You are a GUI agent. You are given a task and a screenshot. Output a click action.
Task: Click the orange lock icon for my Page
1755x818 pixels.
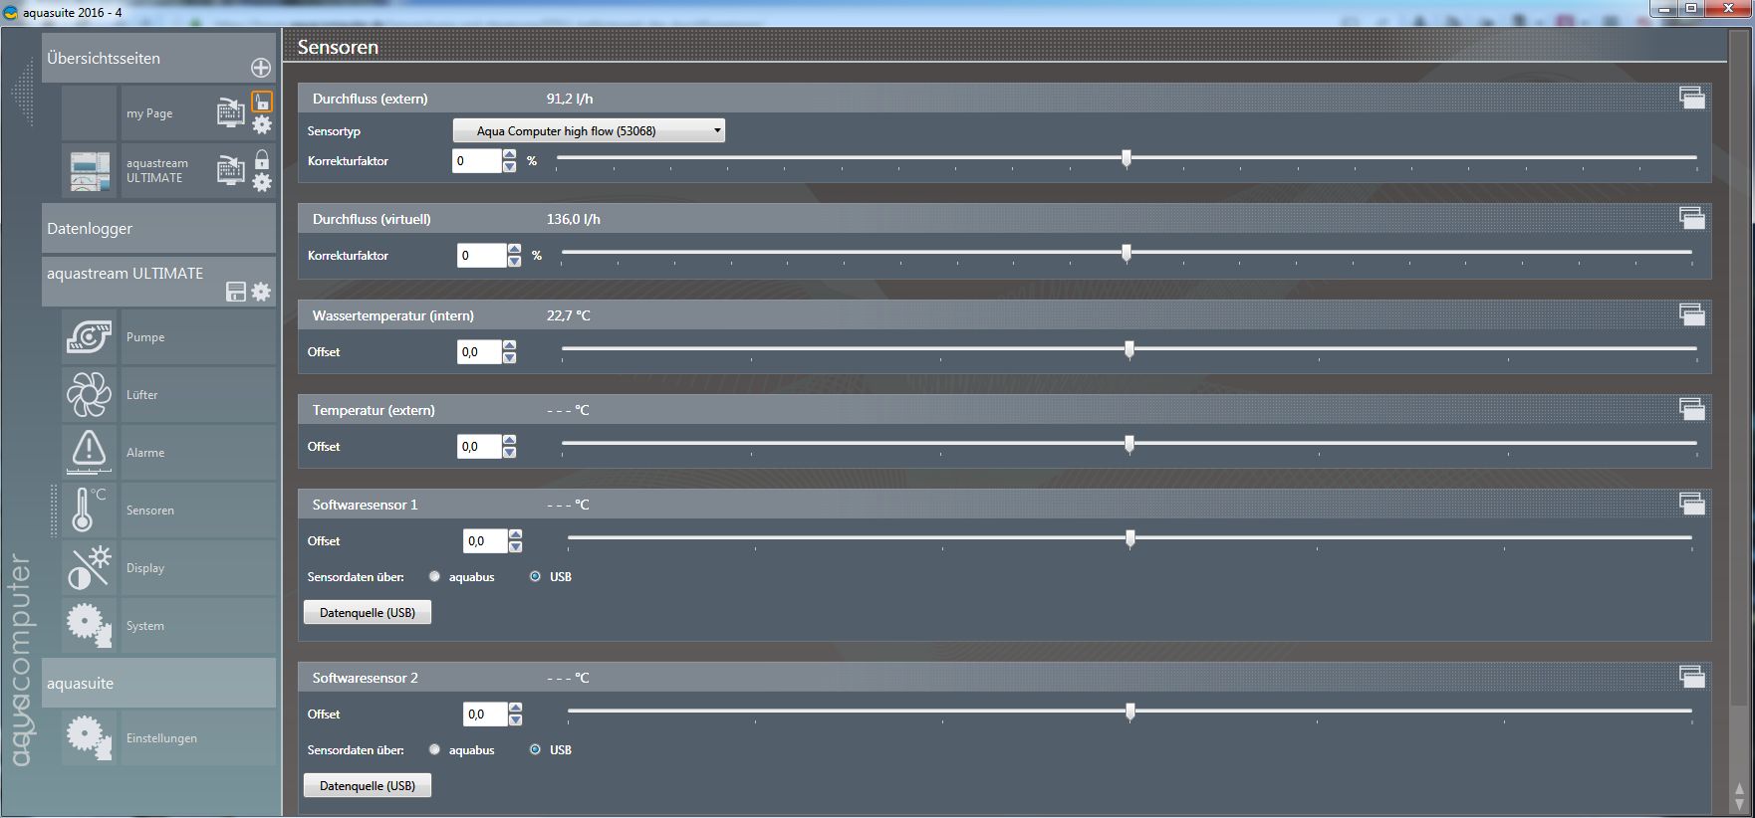click(261, 102)
